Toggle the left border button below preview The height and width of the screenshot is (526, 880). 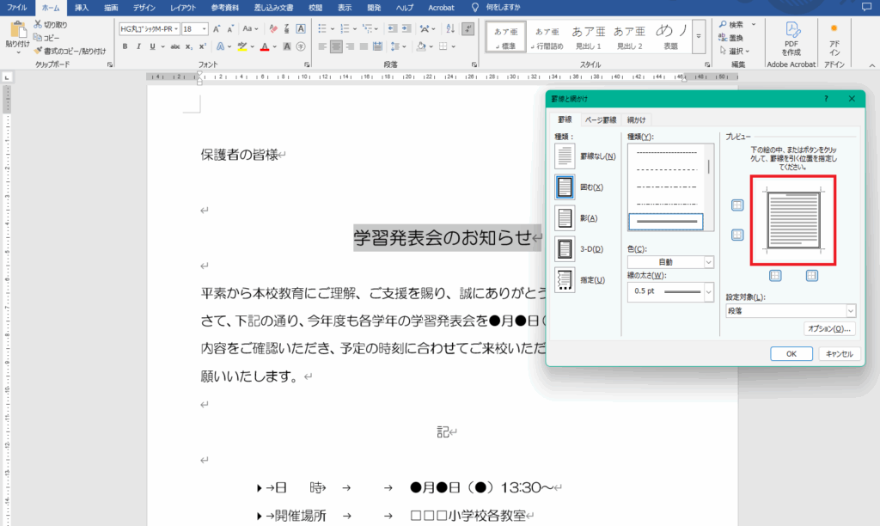(775, 275)
